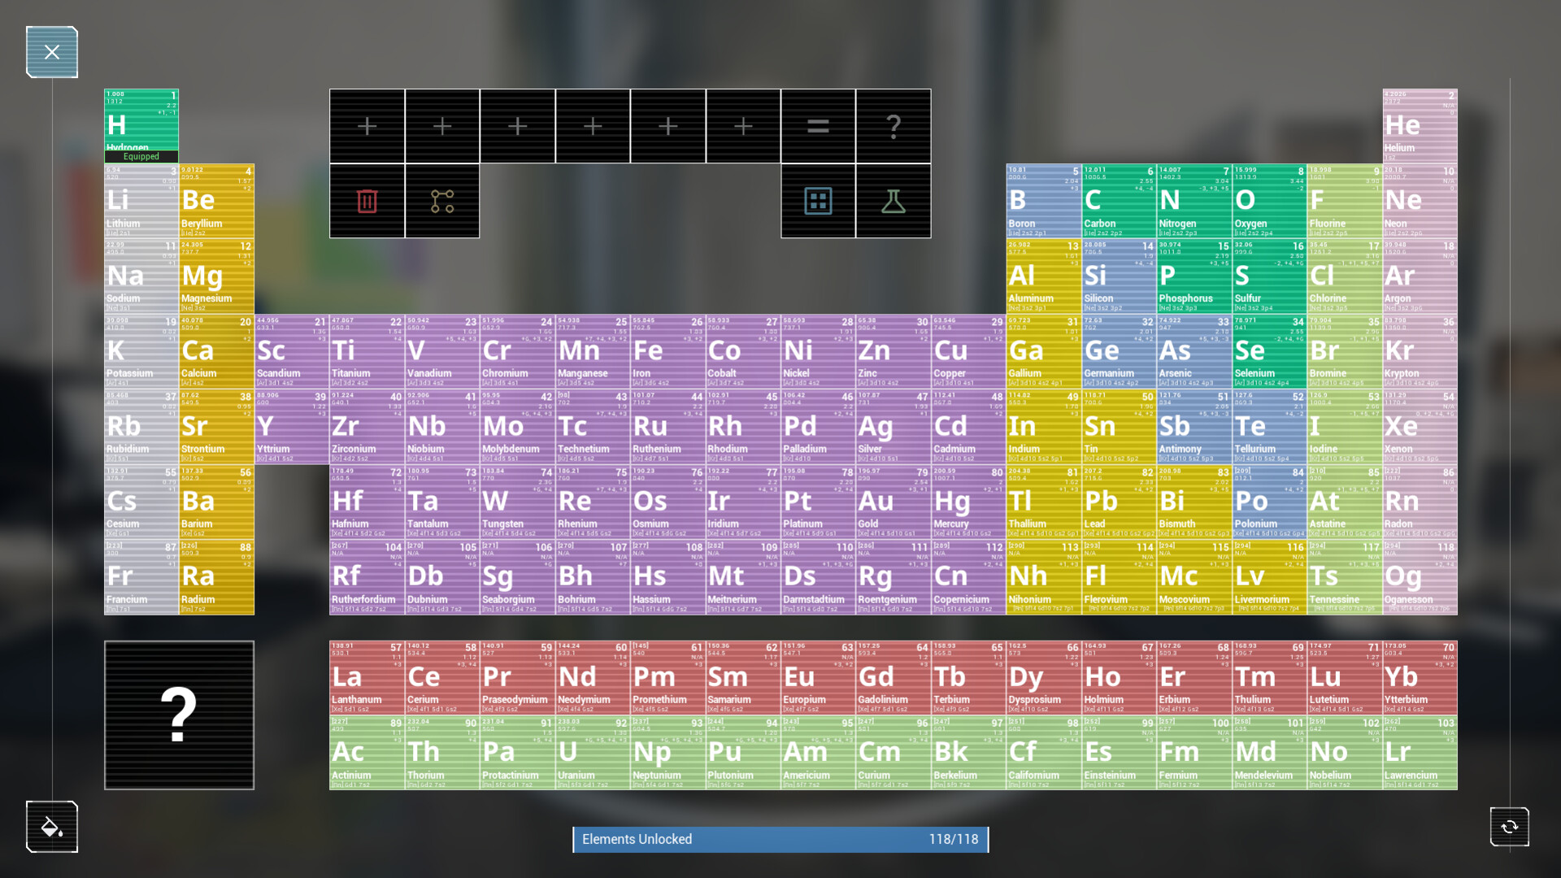This screenshot has height=878, width=1561.
Task: Select the Carbon element tile
Action: coord(1119,201)
